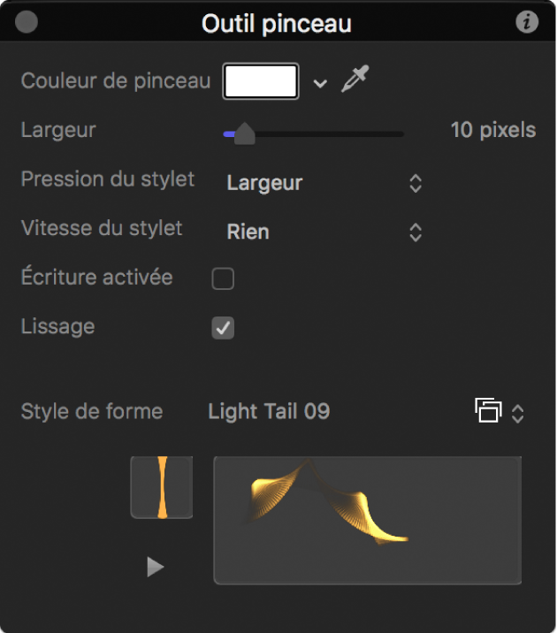Click the large Light Tail sketch preview
This screenshot has width=557, height=633.
367,519
